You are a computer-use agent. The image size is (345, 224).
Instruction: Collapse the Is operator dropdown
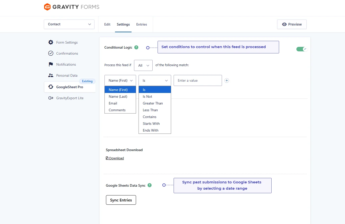click(155, 80)
